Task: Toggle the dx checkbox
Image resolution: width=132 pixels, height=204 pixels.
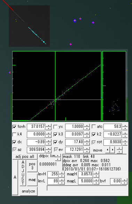Action: (14, 142)
